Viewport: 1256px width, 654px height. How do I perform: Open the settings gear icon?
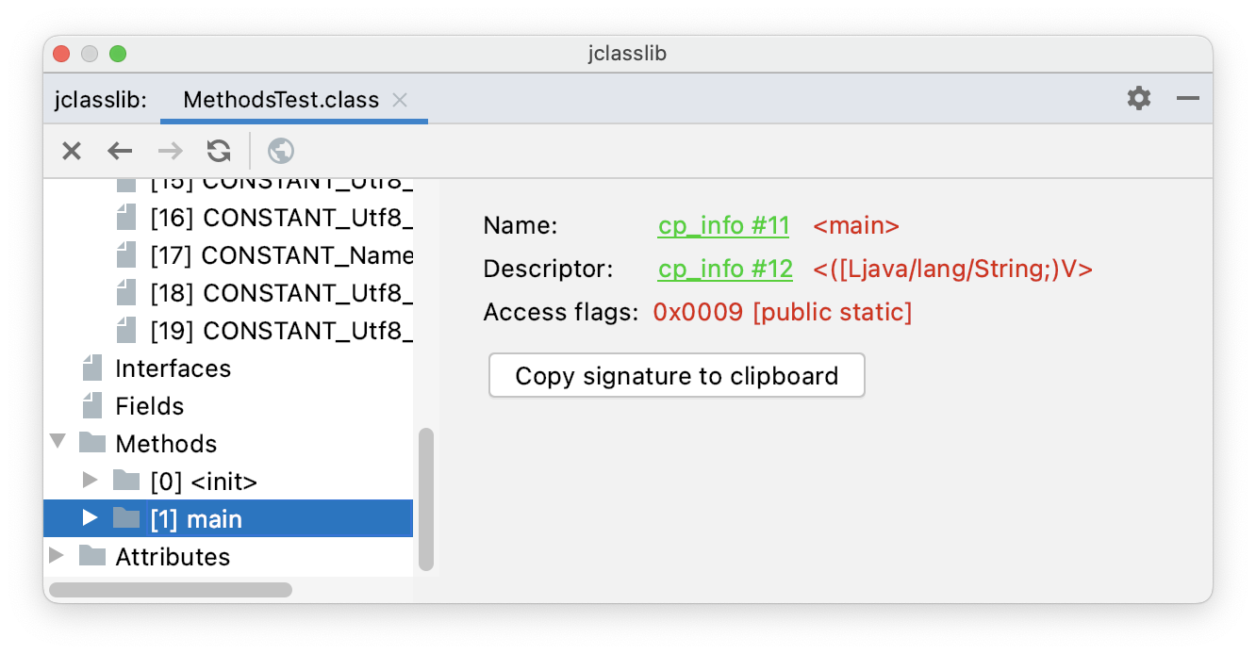[x=1139, y=98]
